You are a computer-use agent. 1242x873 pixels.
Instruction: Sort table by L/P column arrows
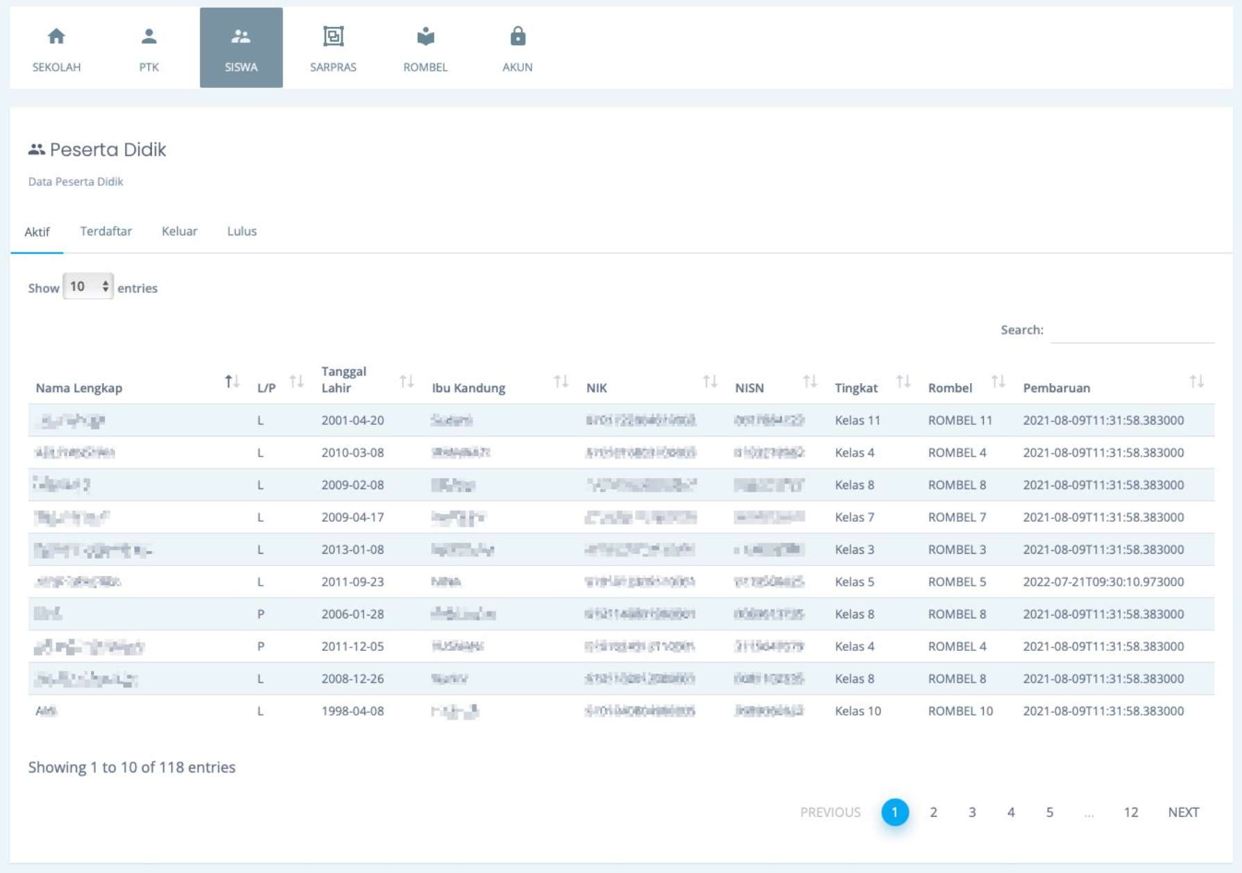(297, 381)
